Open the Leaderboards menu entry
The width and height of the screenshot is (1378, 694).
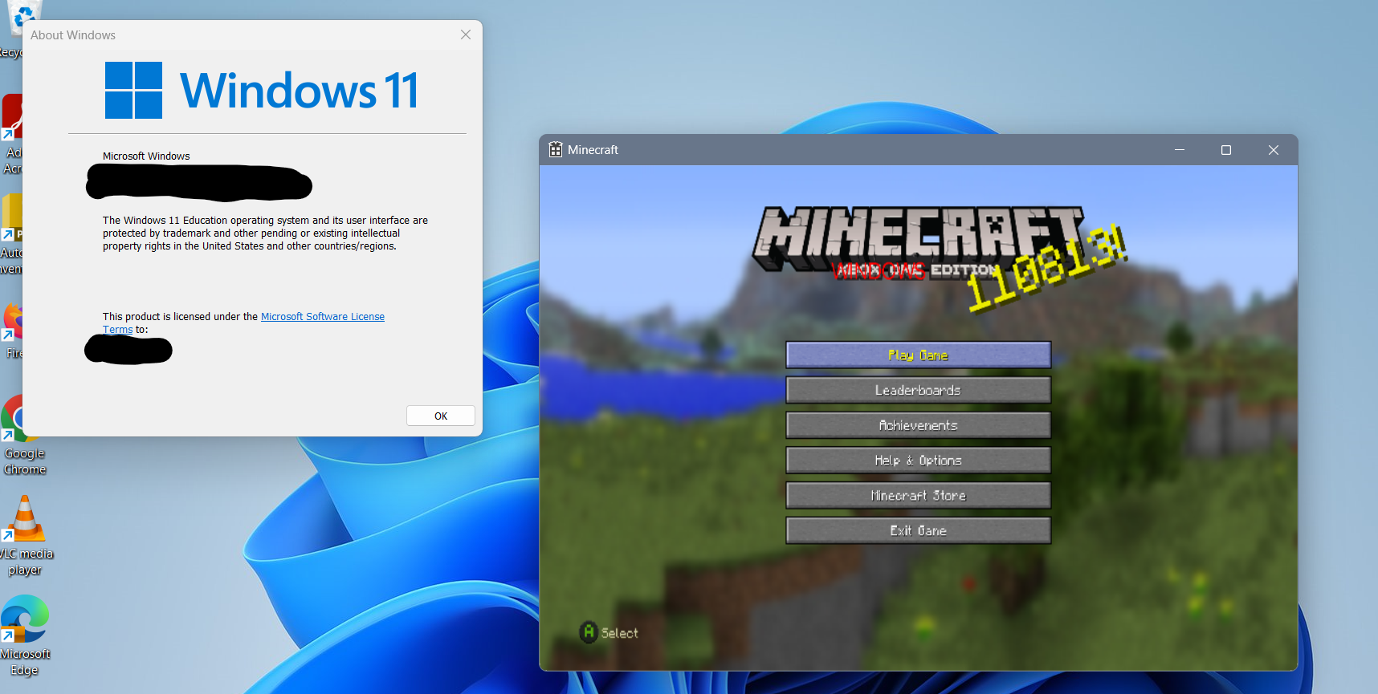pos(918,391)
